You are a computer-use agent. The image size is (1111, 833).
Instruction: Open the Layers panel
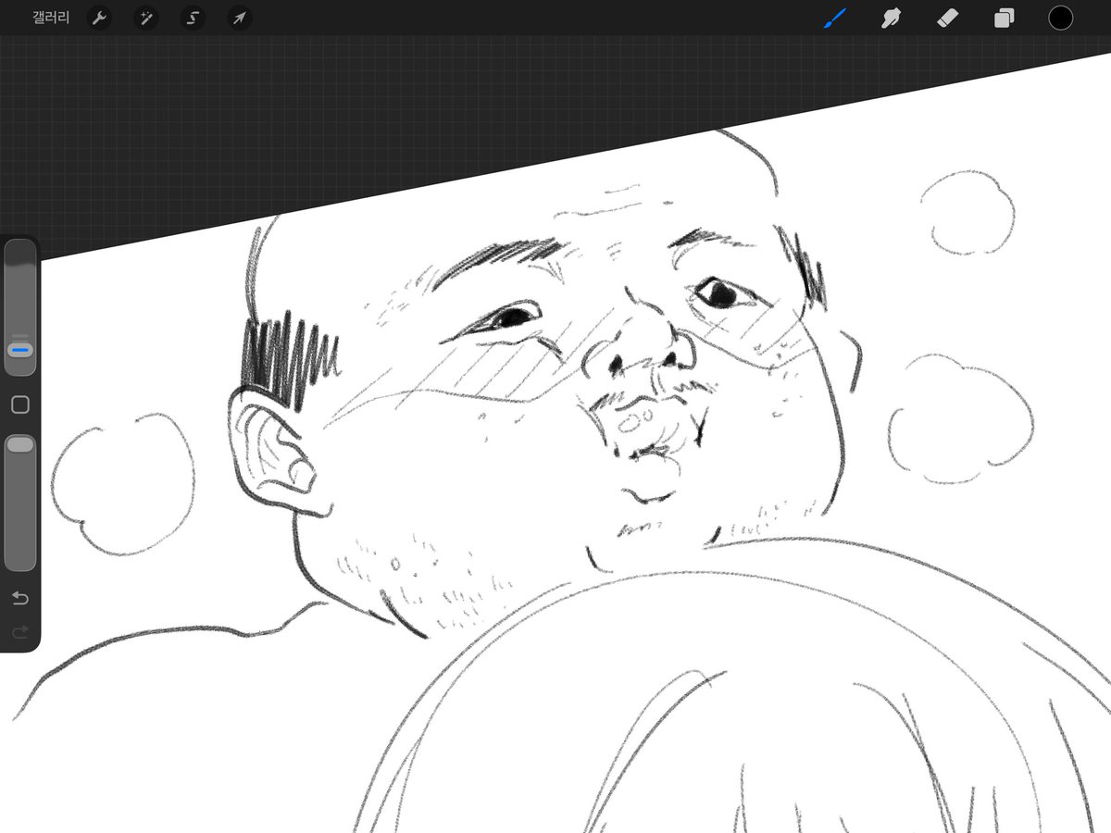tap(1004, 18)
